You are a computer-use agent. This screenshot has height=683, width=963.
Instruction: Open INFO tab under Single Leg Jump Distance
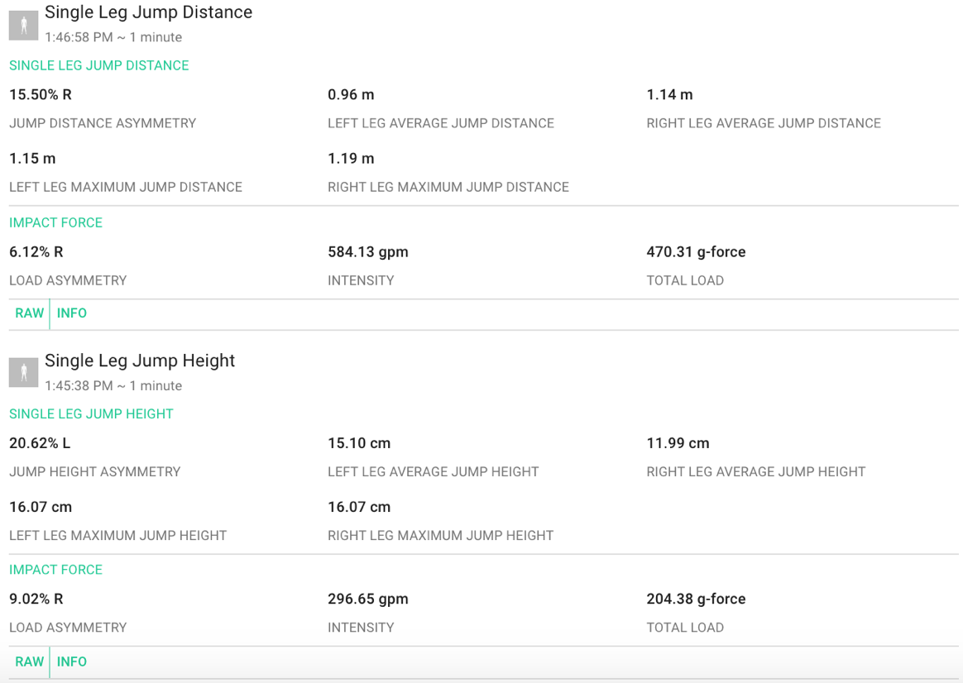click(72, 313)
